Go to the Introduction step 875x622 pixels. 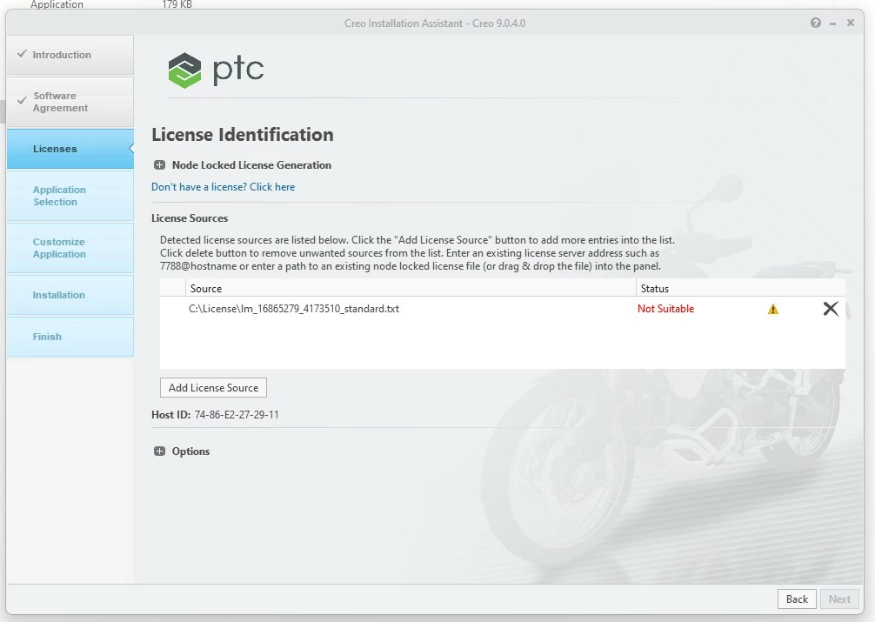pos(70,55)
